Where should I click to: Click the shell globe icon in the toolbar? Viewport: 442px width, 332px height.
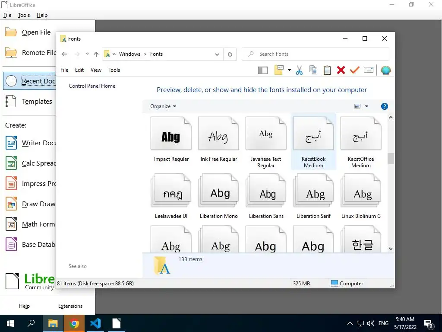pos(385,70)
